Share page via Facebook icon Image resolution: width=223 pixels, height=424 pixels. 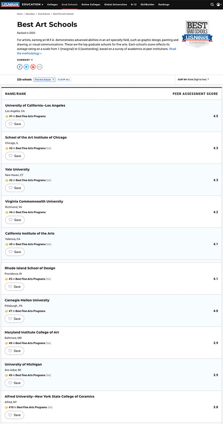click(x=20, y=67)
